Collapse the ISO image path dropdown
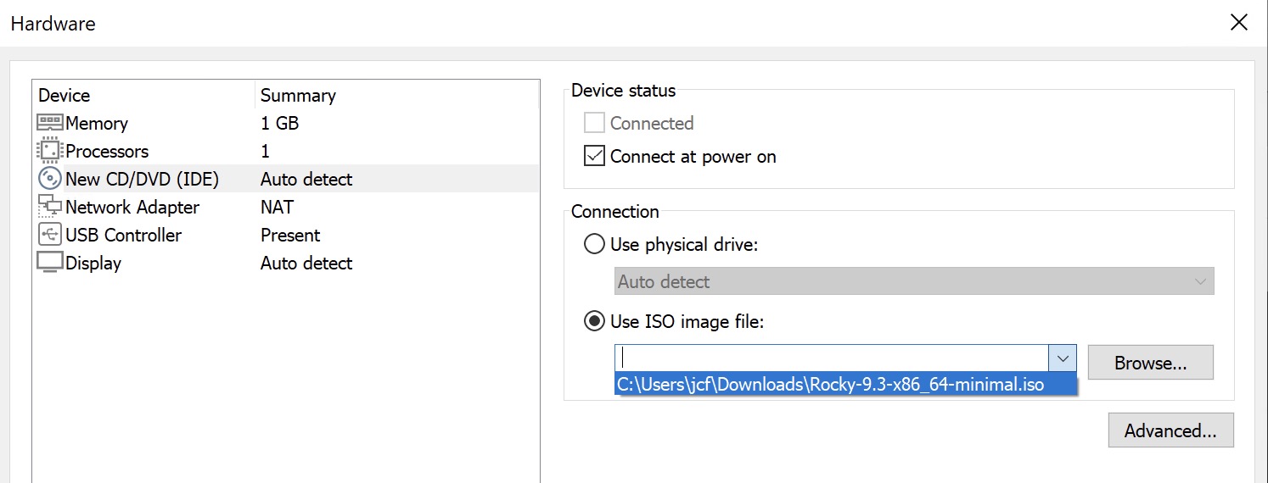The height and width of the screenshot is (483, 1268). [1063, 358]
